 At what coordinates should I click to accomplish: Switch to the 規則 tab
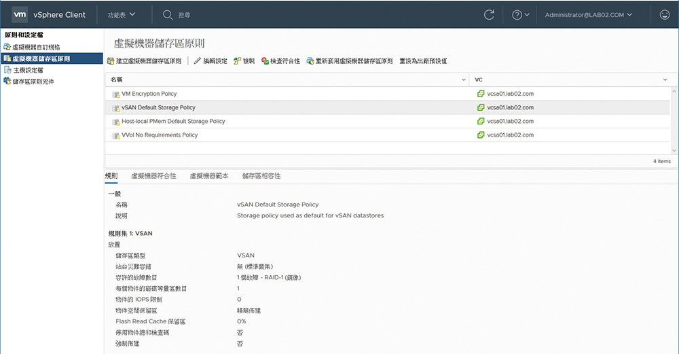[111, 176]
